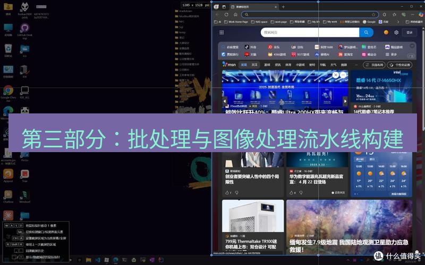Image resolution: width=425 pixels, height=265 pixels.
Task: Switch to the 视频 feed tab
Action: [x=344, y=65]
